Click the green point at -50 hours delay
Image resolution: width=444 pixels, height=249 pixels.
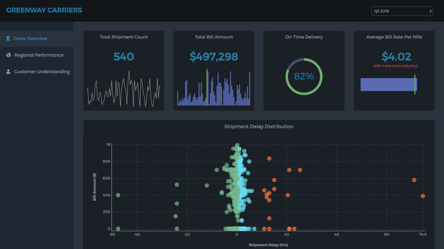click(x=118, y=195)
